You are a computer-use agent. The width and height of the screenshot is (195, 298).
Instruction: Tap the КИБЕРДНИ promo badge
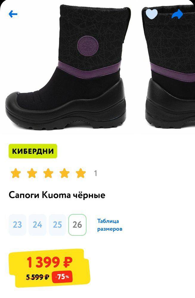[33, 151]
